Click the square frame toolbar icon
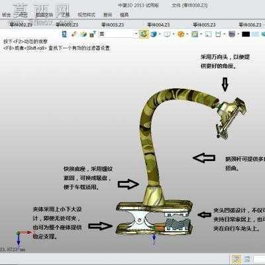 click(x=209, y=34)
